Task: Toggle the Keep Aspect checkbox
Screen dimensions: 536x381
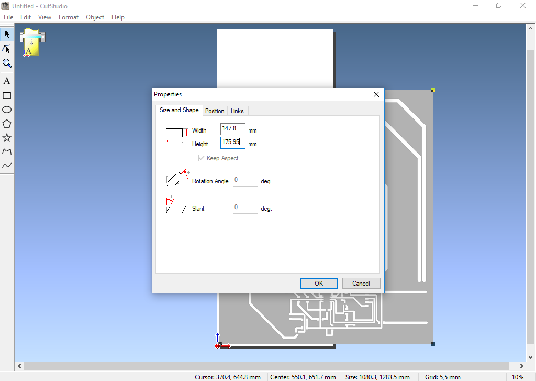Action: pyautogui.click(x=202, y=158)
